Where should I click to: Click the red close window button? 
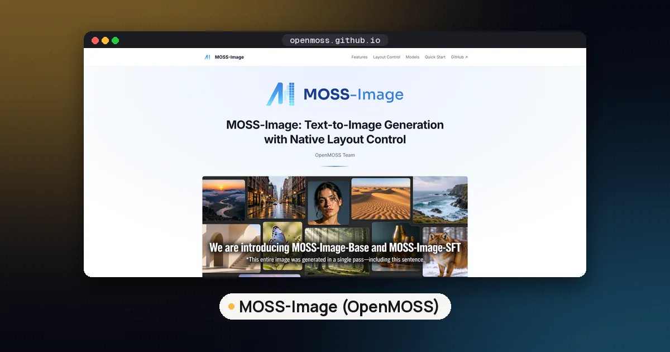95,40
